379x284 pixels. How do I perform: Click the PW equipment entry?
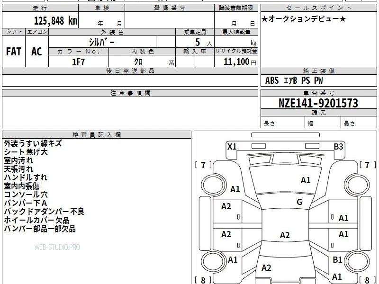[318, 80]
